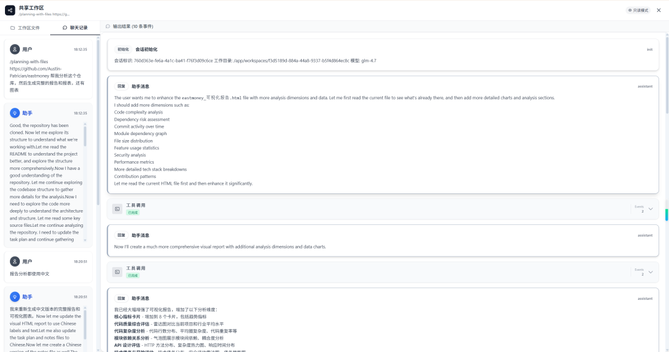The height and width of the screenshot is (352, 669).
Task: Close the shared workspace panel
Action: pos(658,11)
